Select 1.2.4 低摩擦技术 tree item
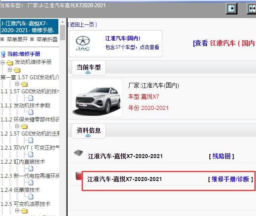Viewport: 256px width, 216px height. [x=20, y=190]
